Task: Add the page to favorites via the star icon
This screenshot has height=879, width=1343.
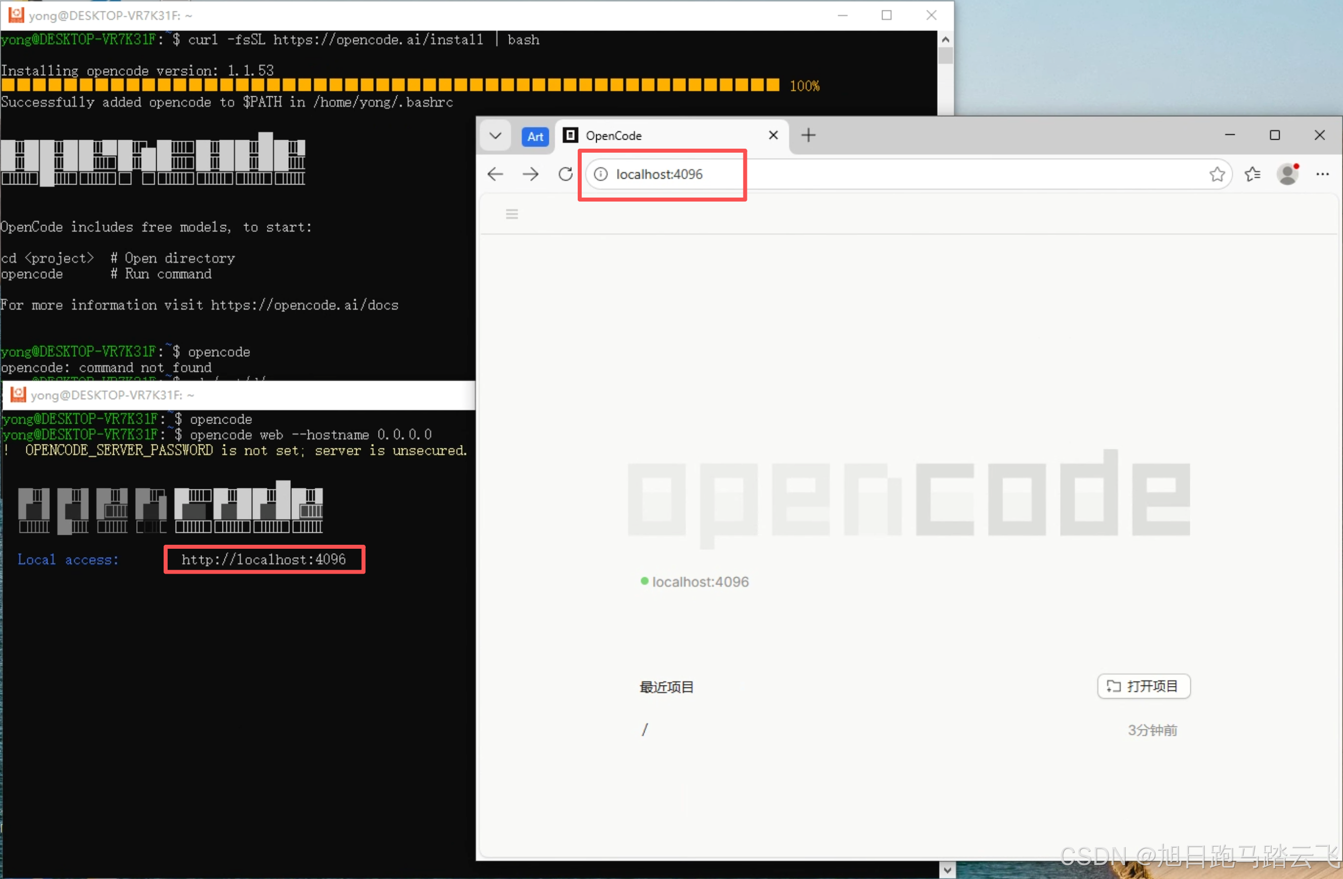Action: (1217, 174)
